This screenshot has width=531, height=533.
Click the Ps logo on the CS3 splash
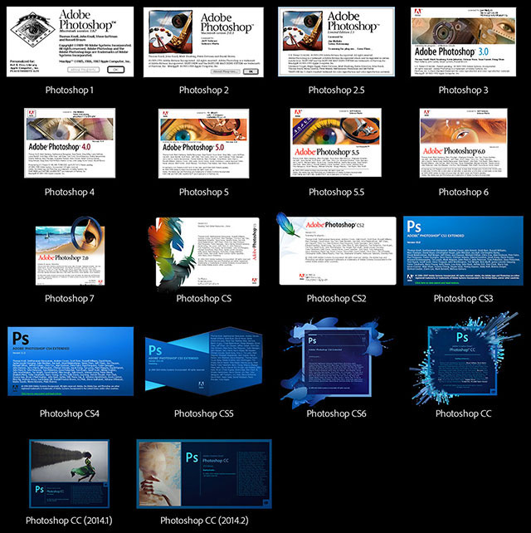[414, 227]
